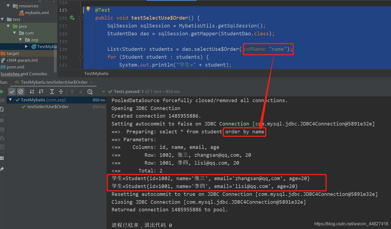Click the code fold marker at line 116
Viewport: 391px width, 229px height.
[x=81, y=18]
